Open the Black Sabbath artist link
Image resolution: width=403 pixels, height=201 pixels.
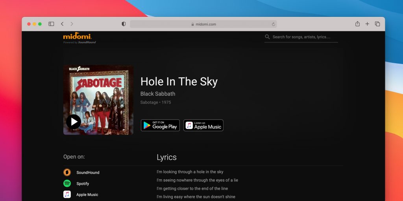(x=158, y=94)
